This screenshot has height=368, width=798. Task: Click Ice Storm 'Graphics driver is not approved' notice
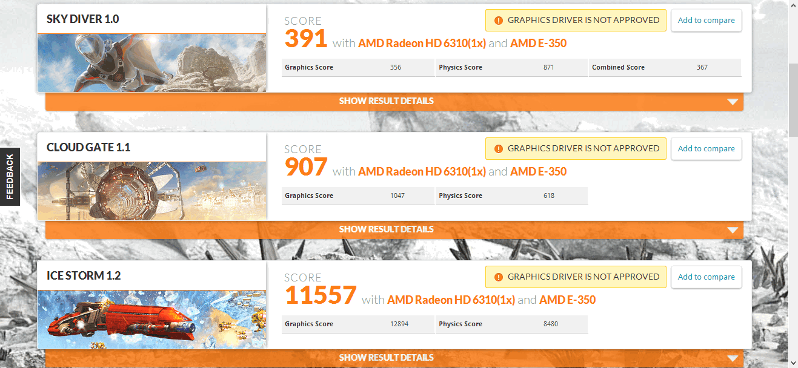(x=576, y=277)
